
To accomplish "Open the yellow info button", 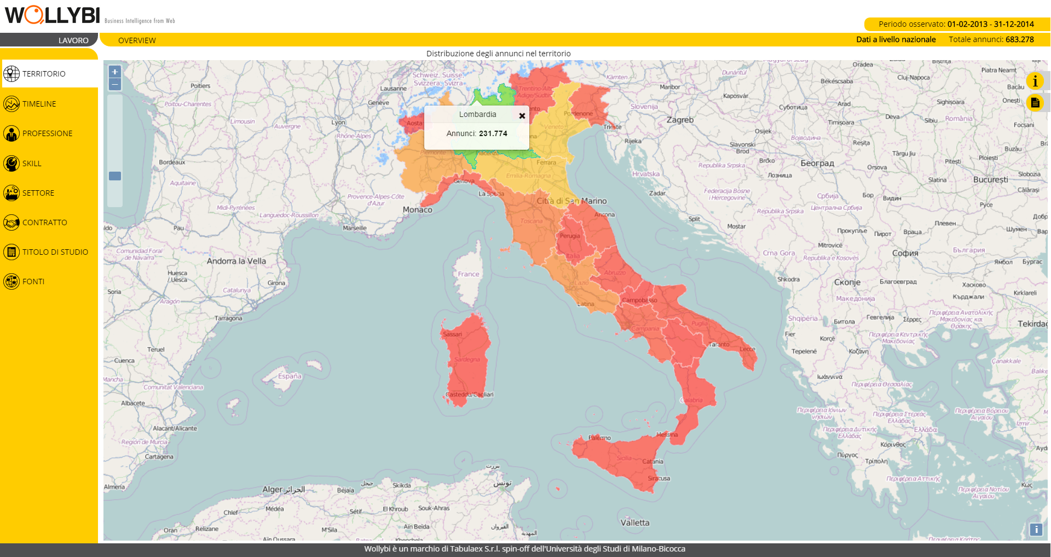I will tap(1035, 81).
